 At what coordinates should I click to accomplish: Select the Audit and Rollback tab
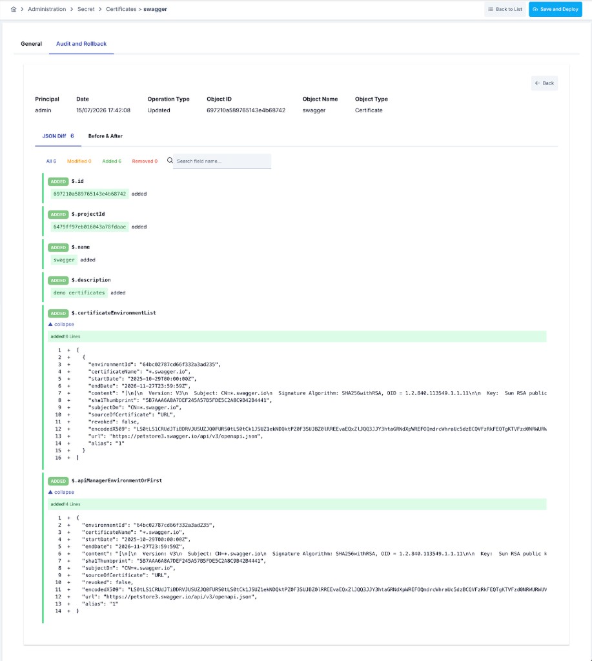pos(81,44)
